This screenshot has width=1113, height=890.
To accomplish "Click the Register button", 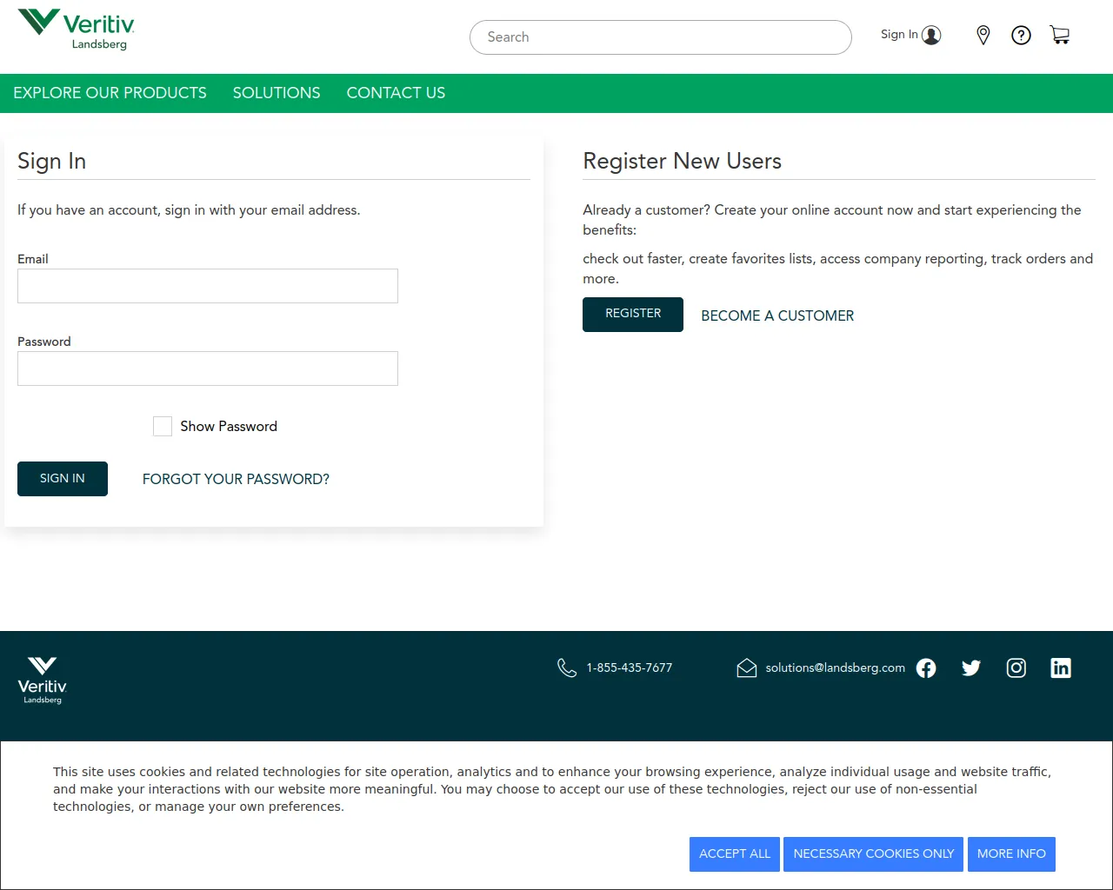I will point(633,314).
